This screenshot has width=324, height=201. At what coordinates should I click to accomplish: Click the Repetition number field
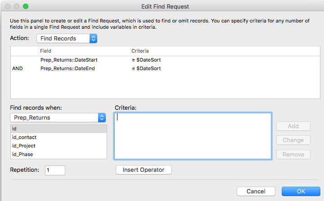click(x=55, y=170)
